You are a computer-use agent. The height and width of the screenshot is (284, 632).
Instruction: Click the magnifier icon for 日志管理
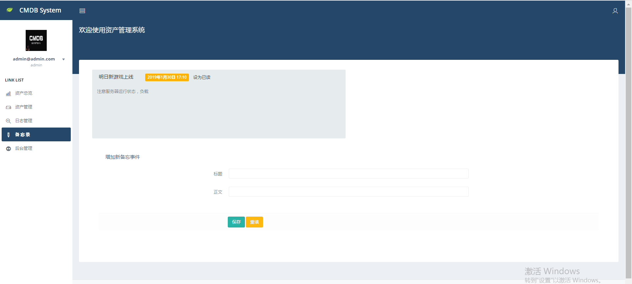tap(9, 121)
